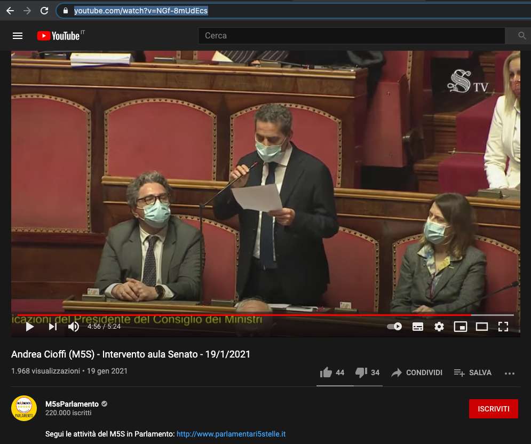Go back using the browser back arrow

coord(10,11)
